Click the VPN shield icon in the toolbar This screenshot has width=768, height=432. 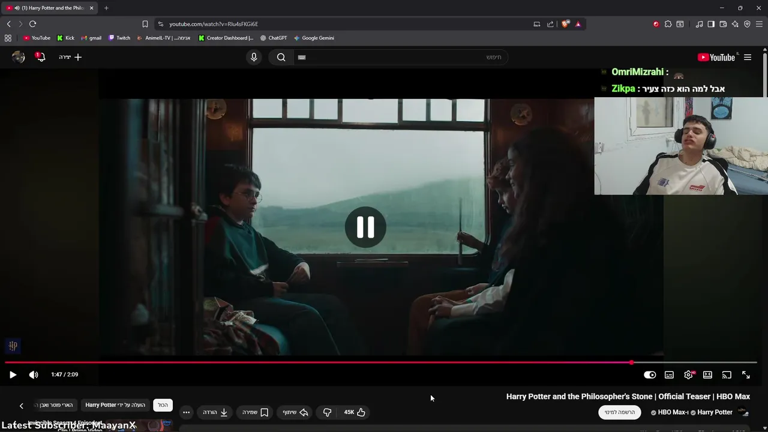click(x=747, y=24)
